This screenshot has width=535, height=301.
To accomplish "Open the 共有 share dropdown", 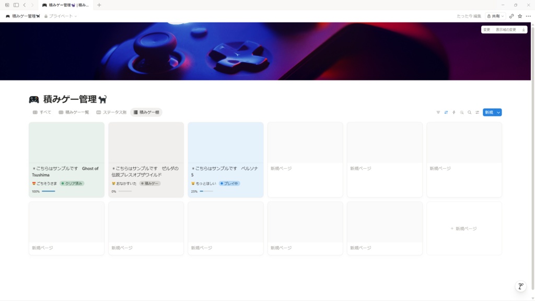I will coord(495,16).
